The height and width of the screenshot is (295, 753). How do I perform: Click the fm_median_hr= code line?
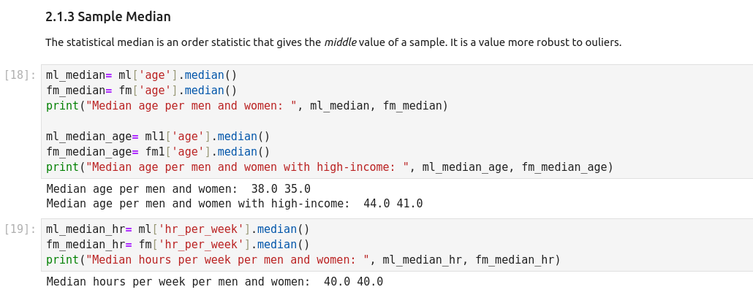(178, 245)
